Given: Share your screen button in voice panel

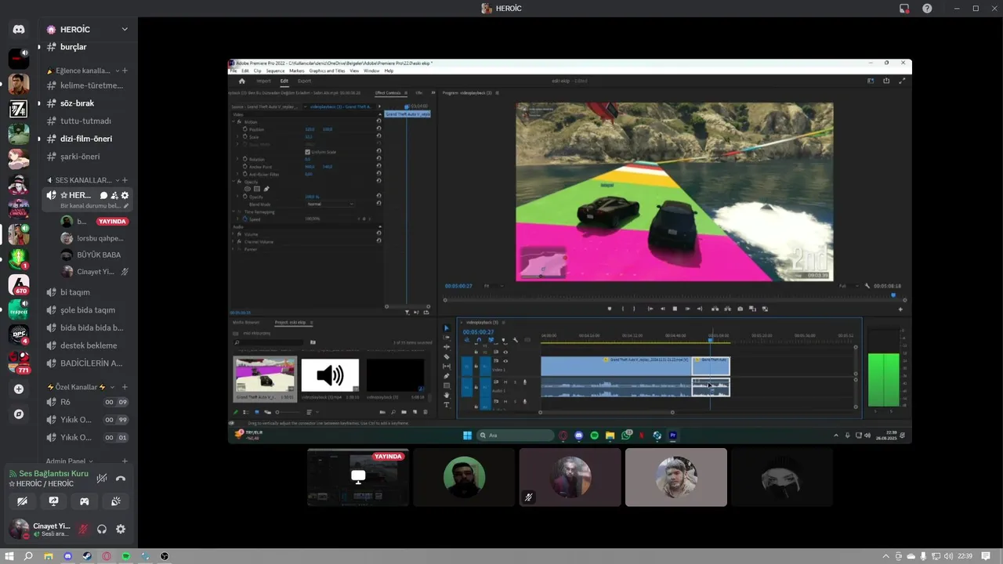Looking at the screenshot, I should 53,501.
